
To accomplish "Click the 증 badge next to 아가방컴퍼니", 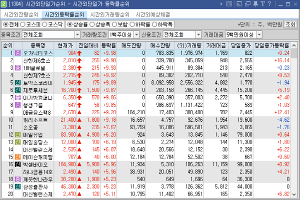I will click(x=18, y=98).
